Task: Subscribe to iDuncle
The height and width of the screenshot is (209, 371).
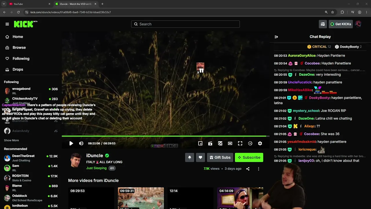Action: 249,157
